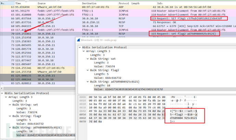Screen dimensions: 236x140
Task: Sort packets by the Time column header
Action: click(18, 3)
